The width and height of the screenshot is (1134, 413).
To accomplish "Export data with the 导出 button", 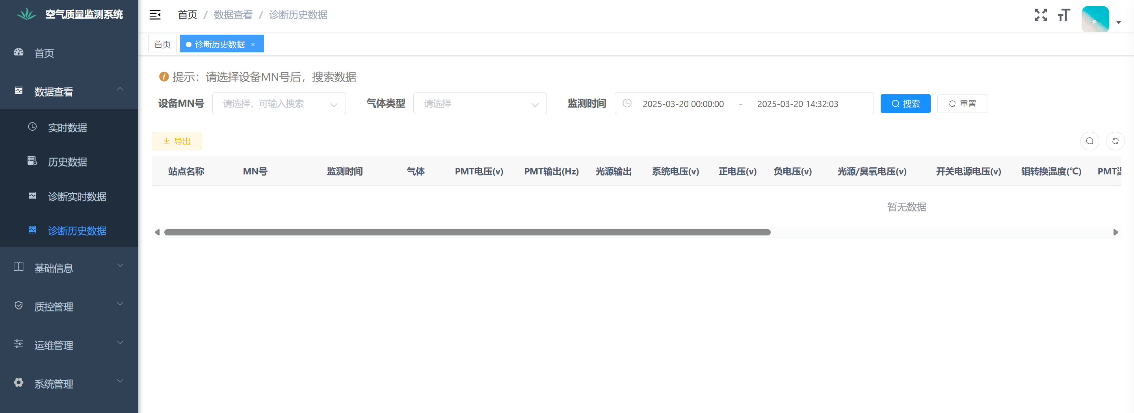I will tap(176, 141).
